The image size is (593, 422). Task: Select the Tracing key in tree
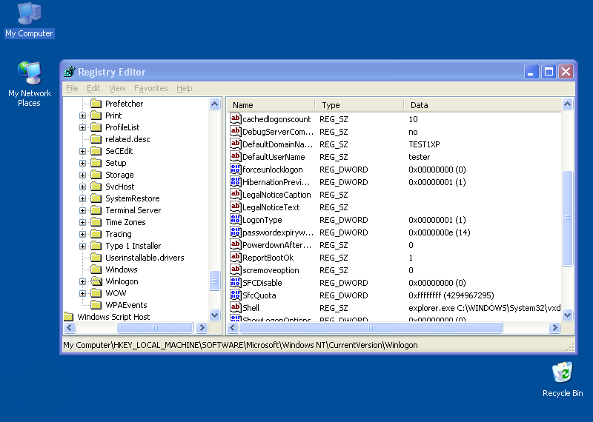[119, 234]
